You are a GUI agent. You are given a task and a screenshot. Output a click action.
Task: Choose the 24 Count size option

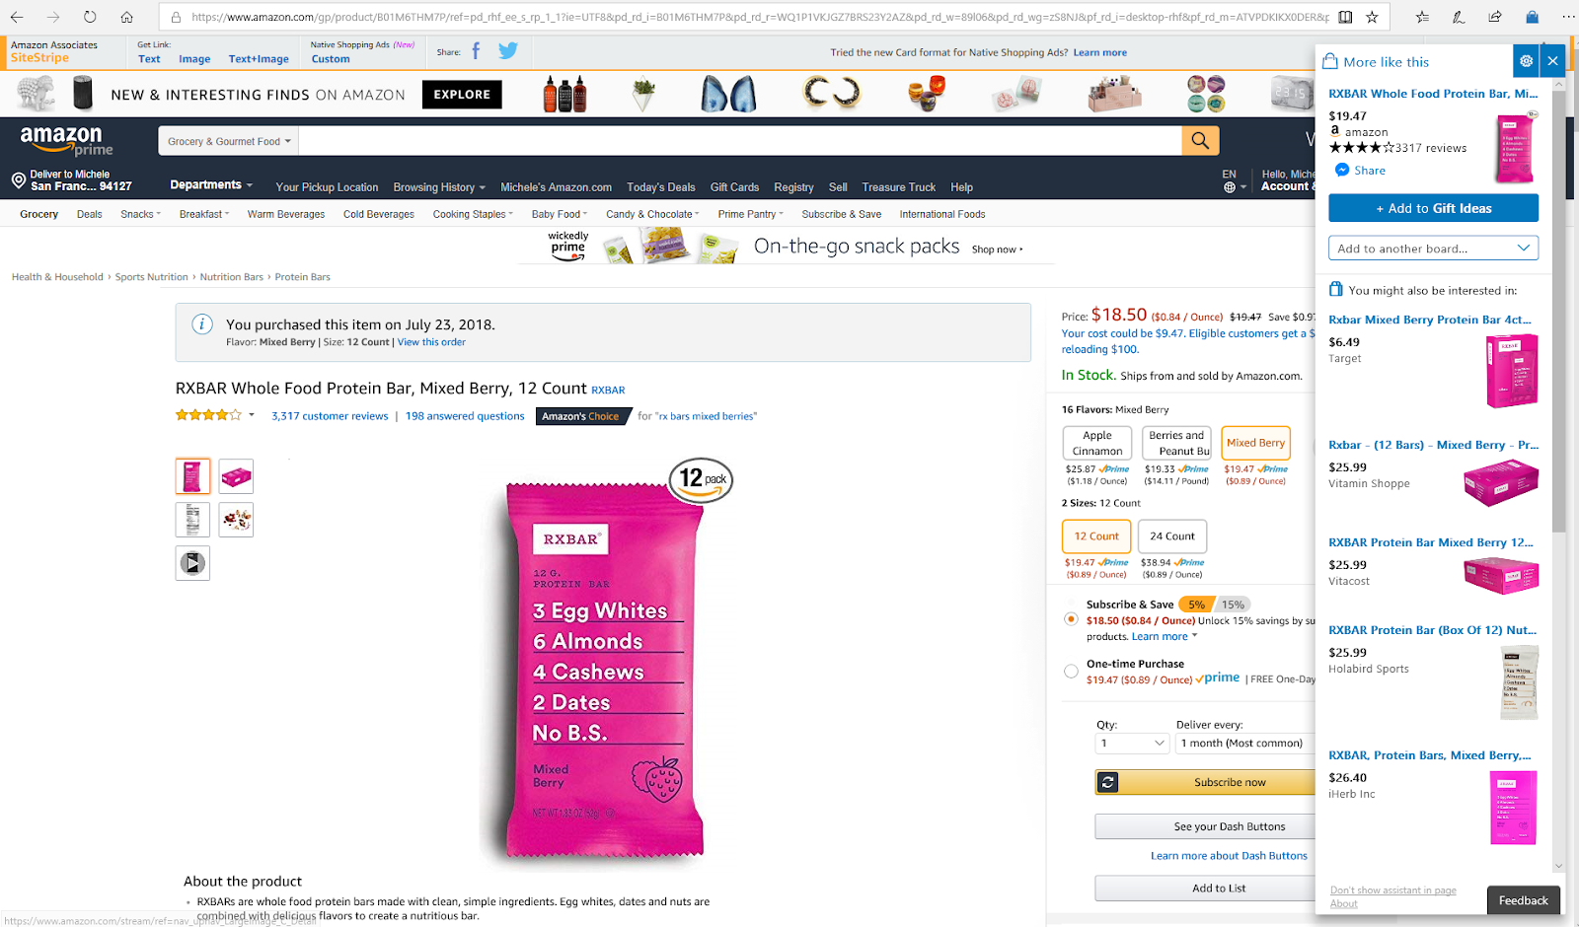pyautogui.click(x=1172, y=536)
